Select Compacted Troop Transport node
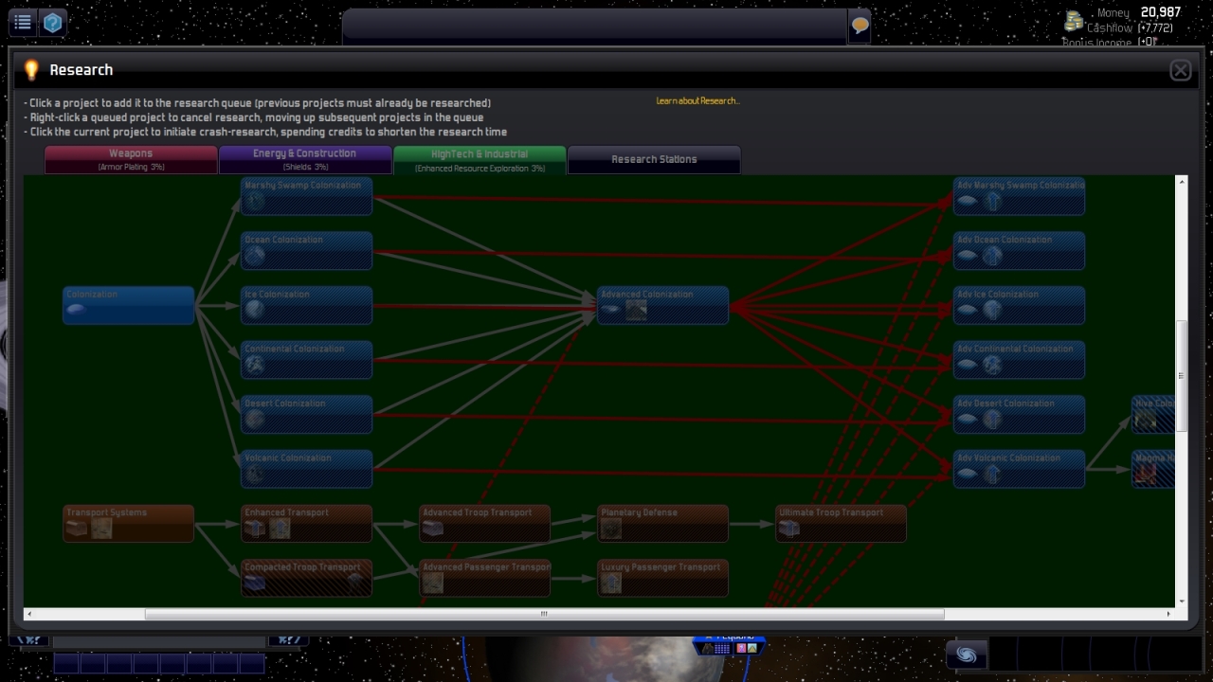Screen dimensions: 1213x682 307,578
